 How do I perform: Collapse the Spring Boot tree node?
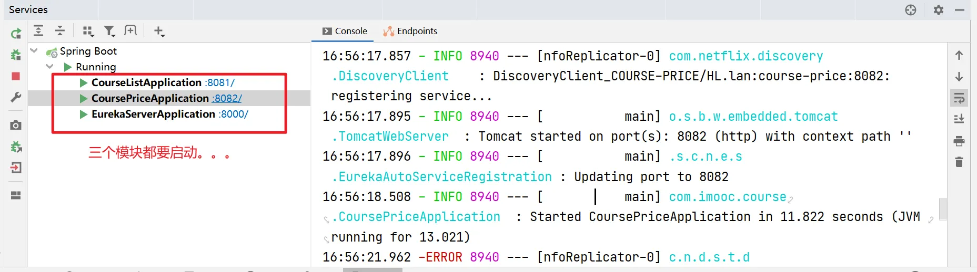tap(34, 51)
